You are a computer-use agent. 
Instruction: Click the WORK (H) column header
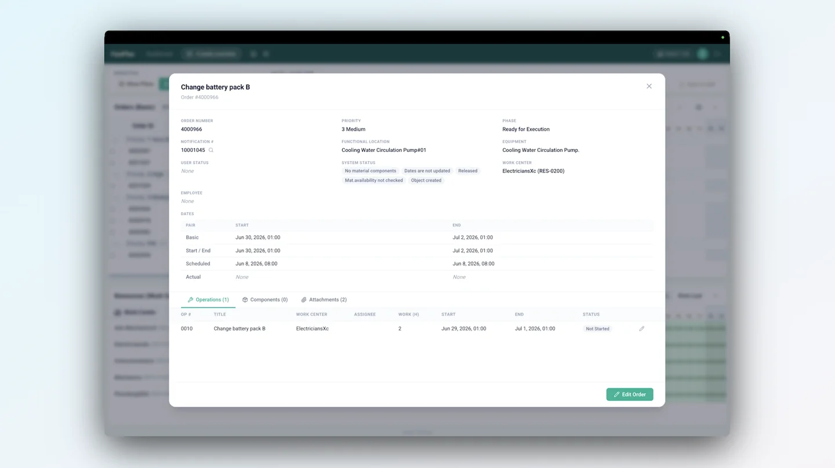(x=409, y=314)
